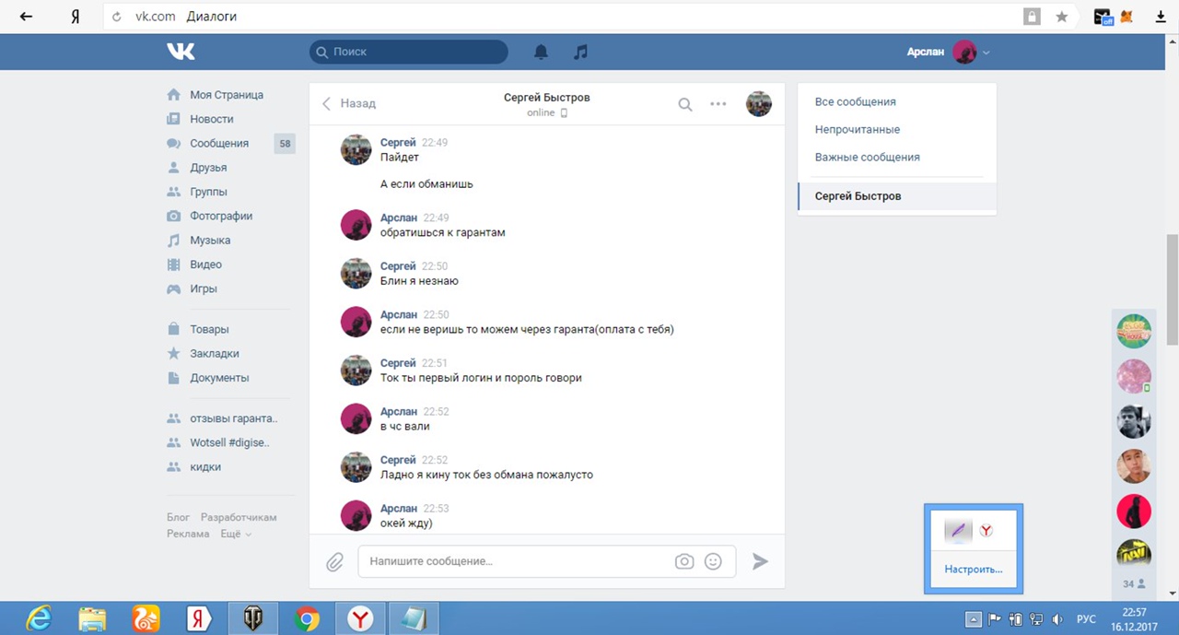Open Друзья in left sidebar
Image resolution: width=1179 pixels, height=635 pixels.
pos(208,168)
